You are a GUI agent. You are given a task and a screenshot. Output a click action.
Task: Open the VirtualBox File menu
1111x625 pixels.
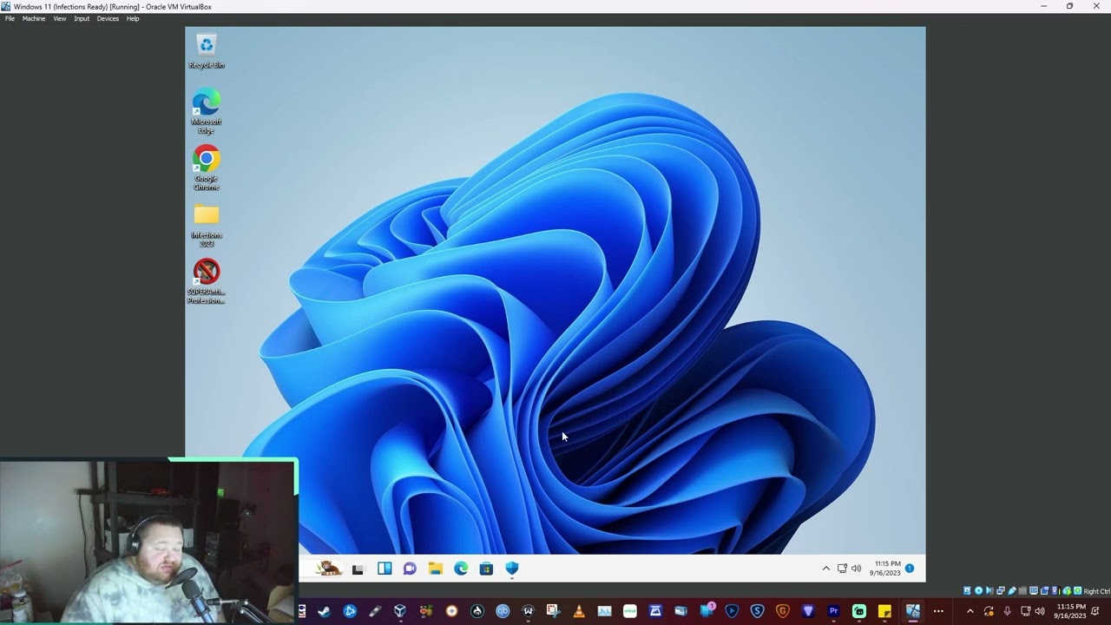[10, 18]
